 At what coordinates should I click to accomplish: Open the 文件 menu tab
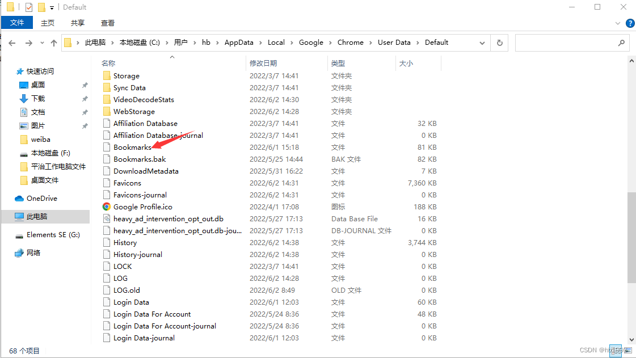(17, 23)
